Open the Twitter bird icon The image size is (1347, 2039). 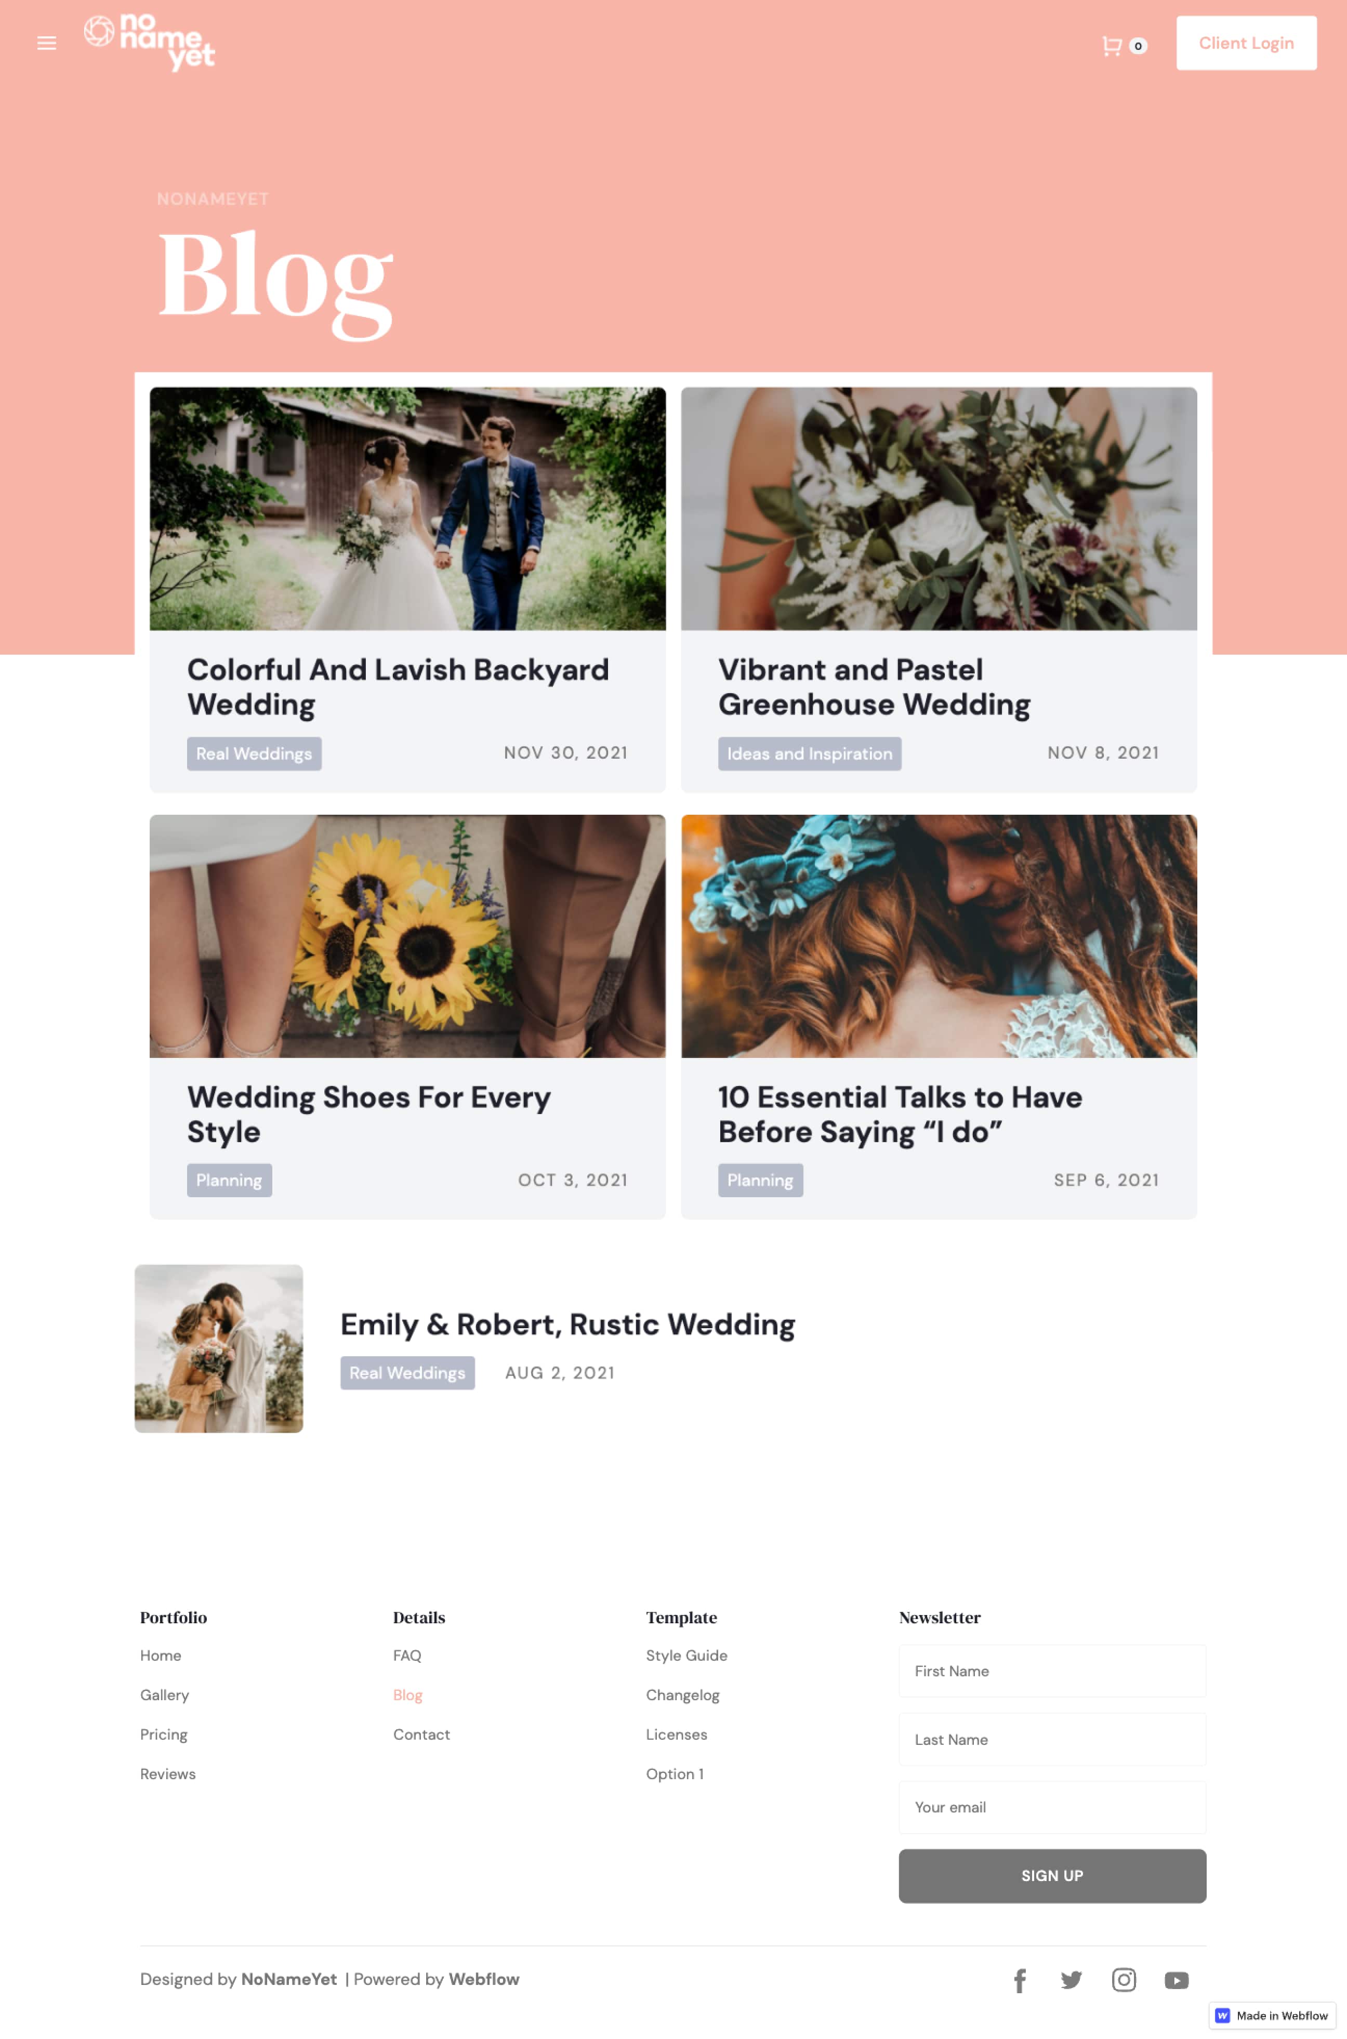pos(1071,1980)
